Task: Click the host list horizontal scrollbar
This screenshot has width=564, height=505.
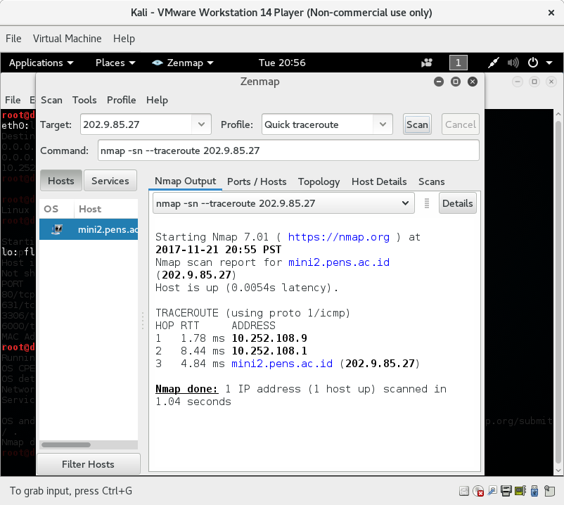Action: (x=66, y=445)
